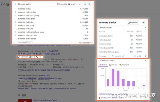Click the words icon beside 5,915
The width and height of the screenshot is (160, 102).
tap(30, 57)
